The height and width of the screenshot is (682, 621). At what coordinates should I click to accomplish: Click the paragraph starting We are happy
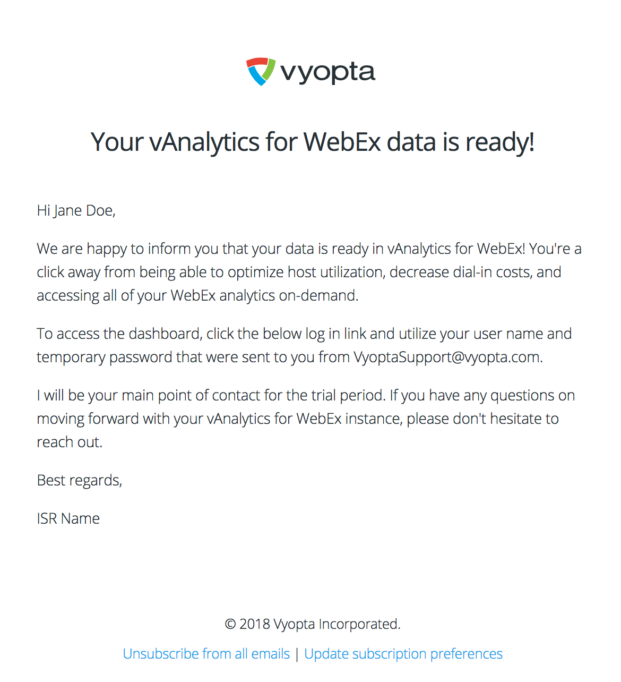[309, 272]
